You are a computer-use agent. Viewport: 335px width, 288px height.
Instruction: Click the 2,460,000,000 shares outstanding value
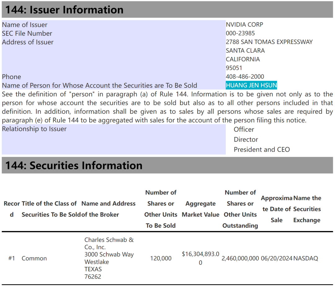point(240,258)
